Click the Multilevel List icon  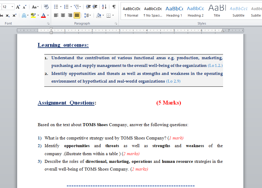click(x=77, y=7)
